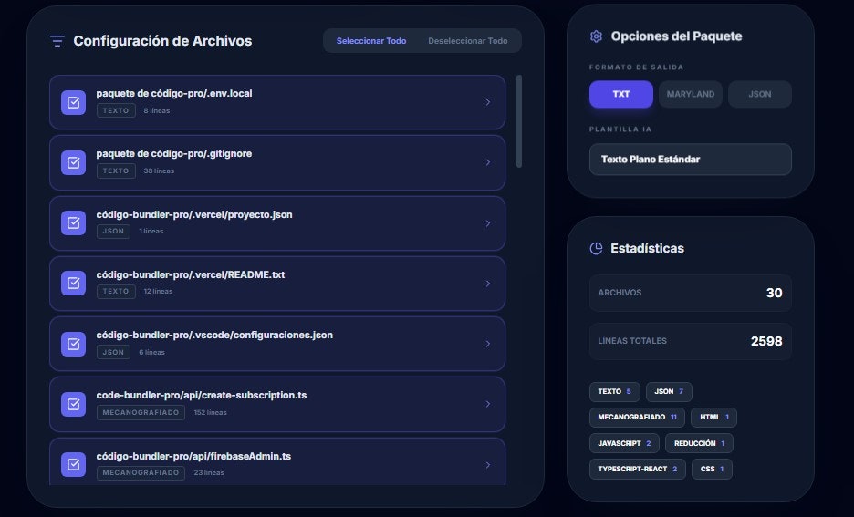Click file name código-bundler-pro/api/firebaseAdmin.ts
Screen dimensions: 854x517
pos(194,457)
